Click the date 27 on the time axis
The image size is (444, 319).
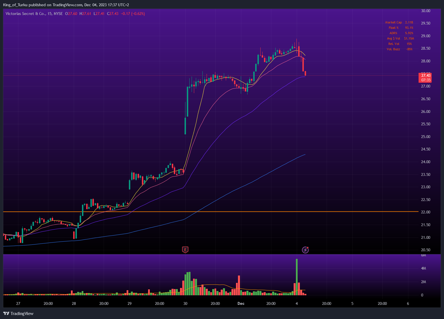click(18, 303)
